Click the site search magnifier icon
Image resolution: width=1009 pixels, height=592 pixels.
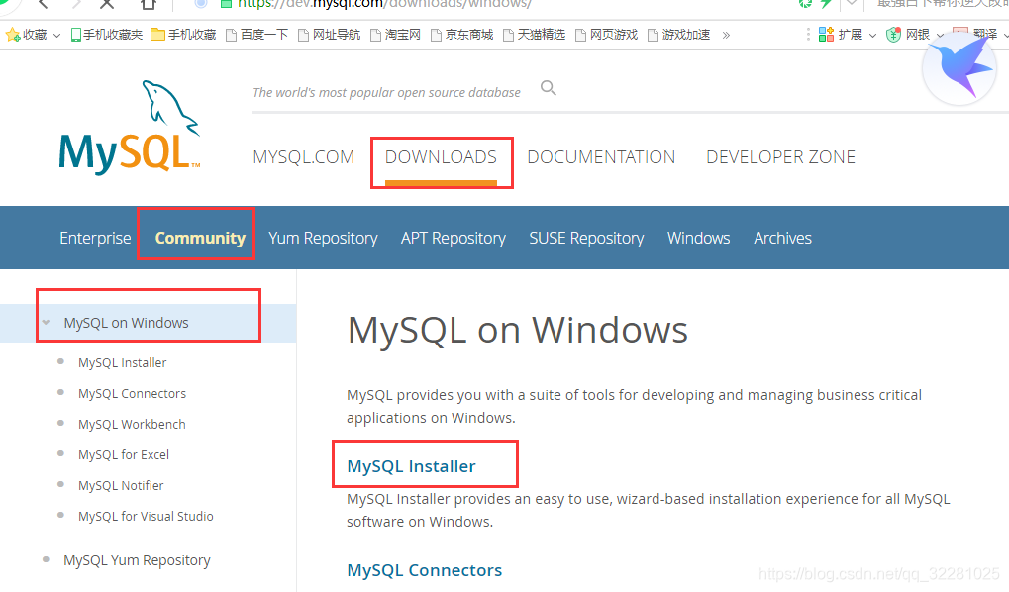click(549, 87)
